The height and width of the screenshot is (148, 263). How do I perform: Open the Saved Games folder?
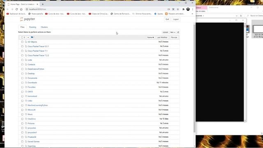tap(34, 141)
